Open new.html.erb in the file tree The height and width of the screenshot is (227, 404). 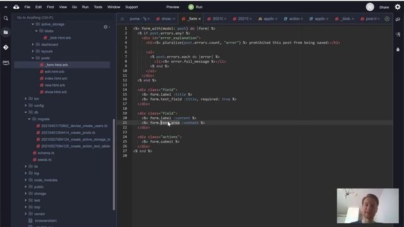point(55,85)
